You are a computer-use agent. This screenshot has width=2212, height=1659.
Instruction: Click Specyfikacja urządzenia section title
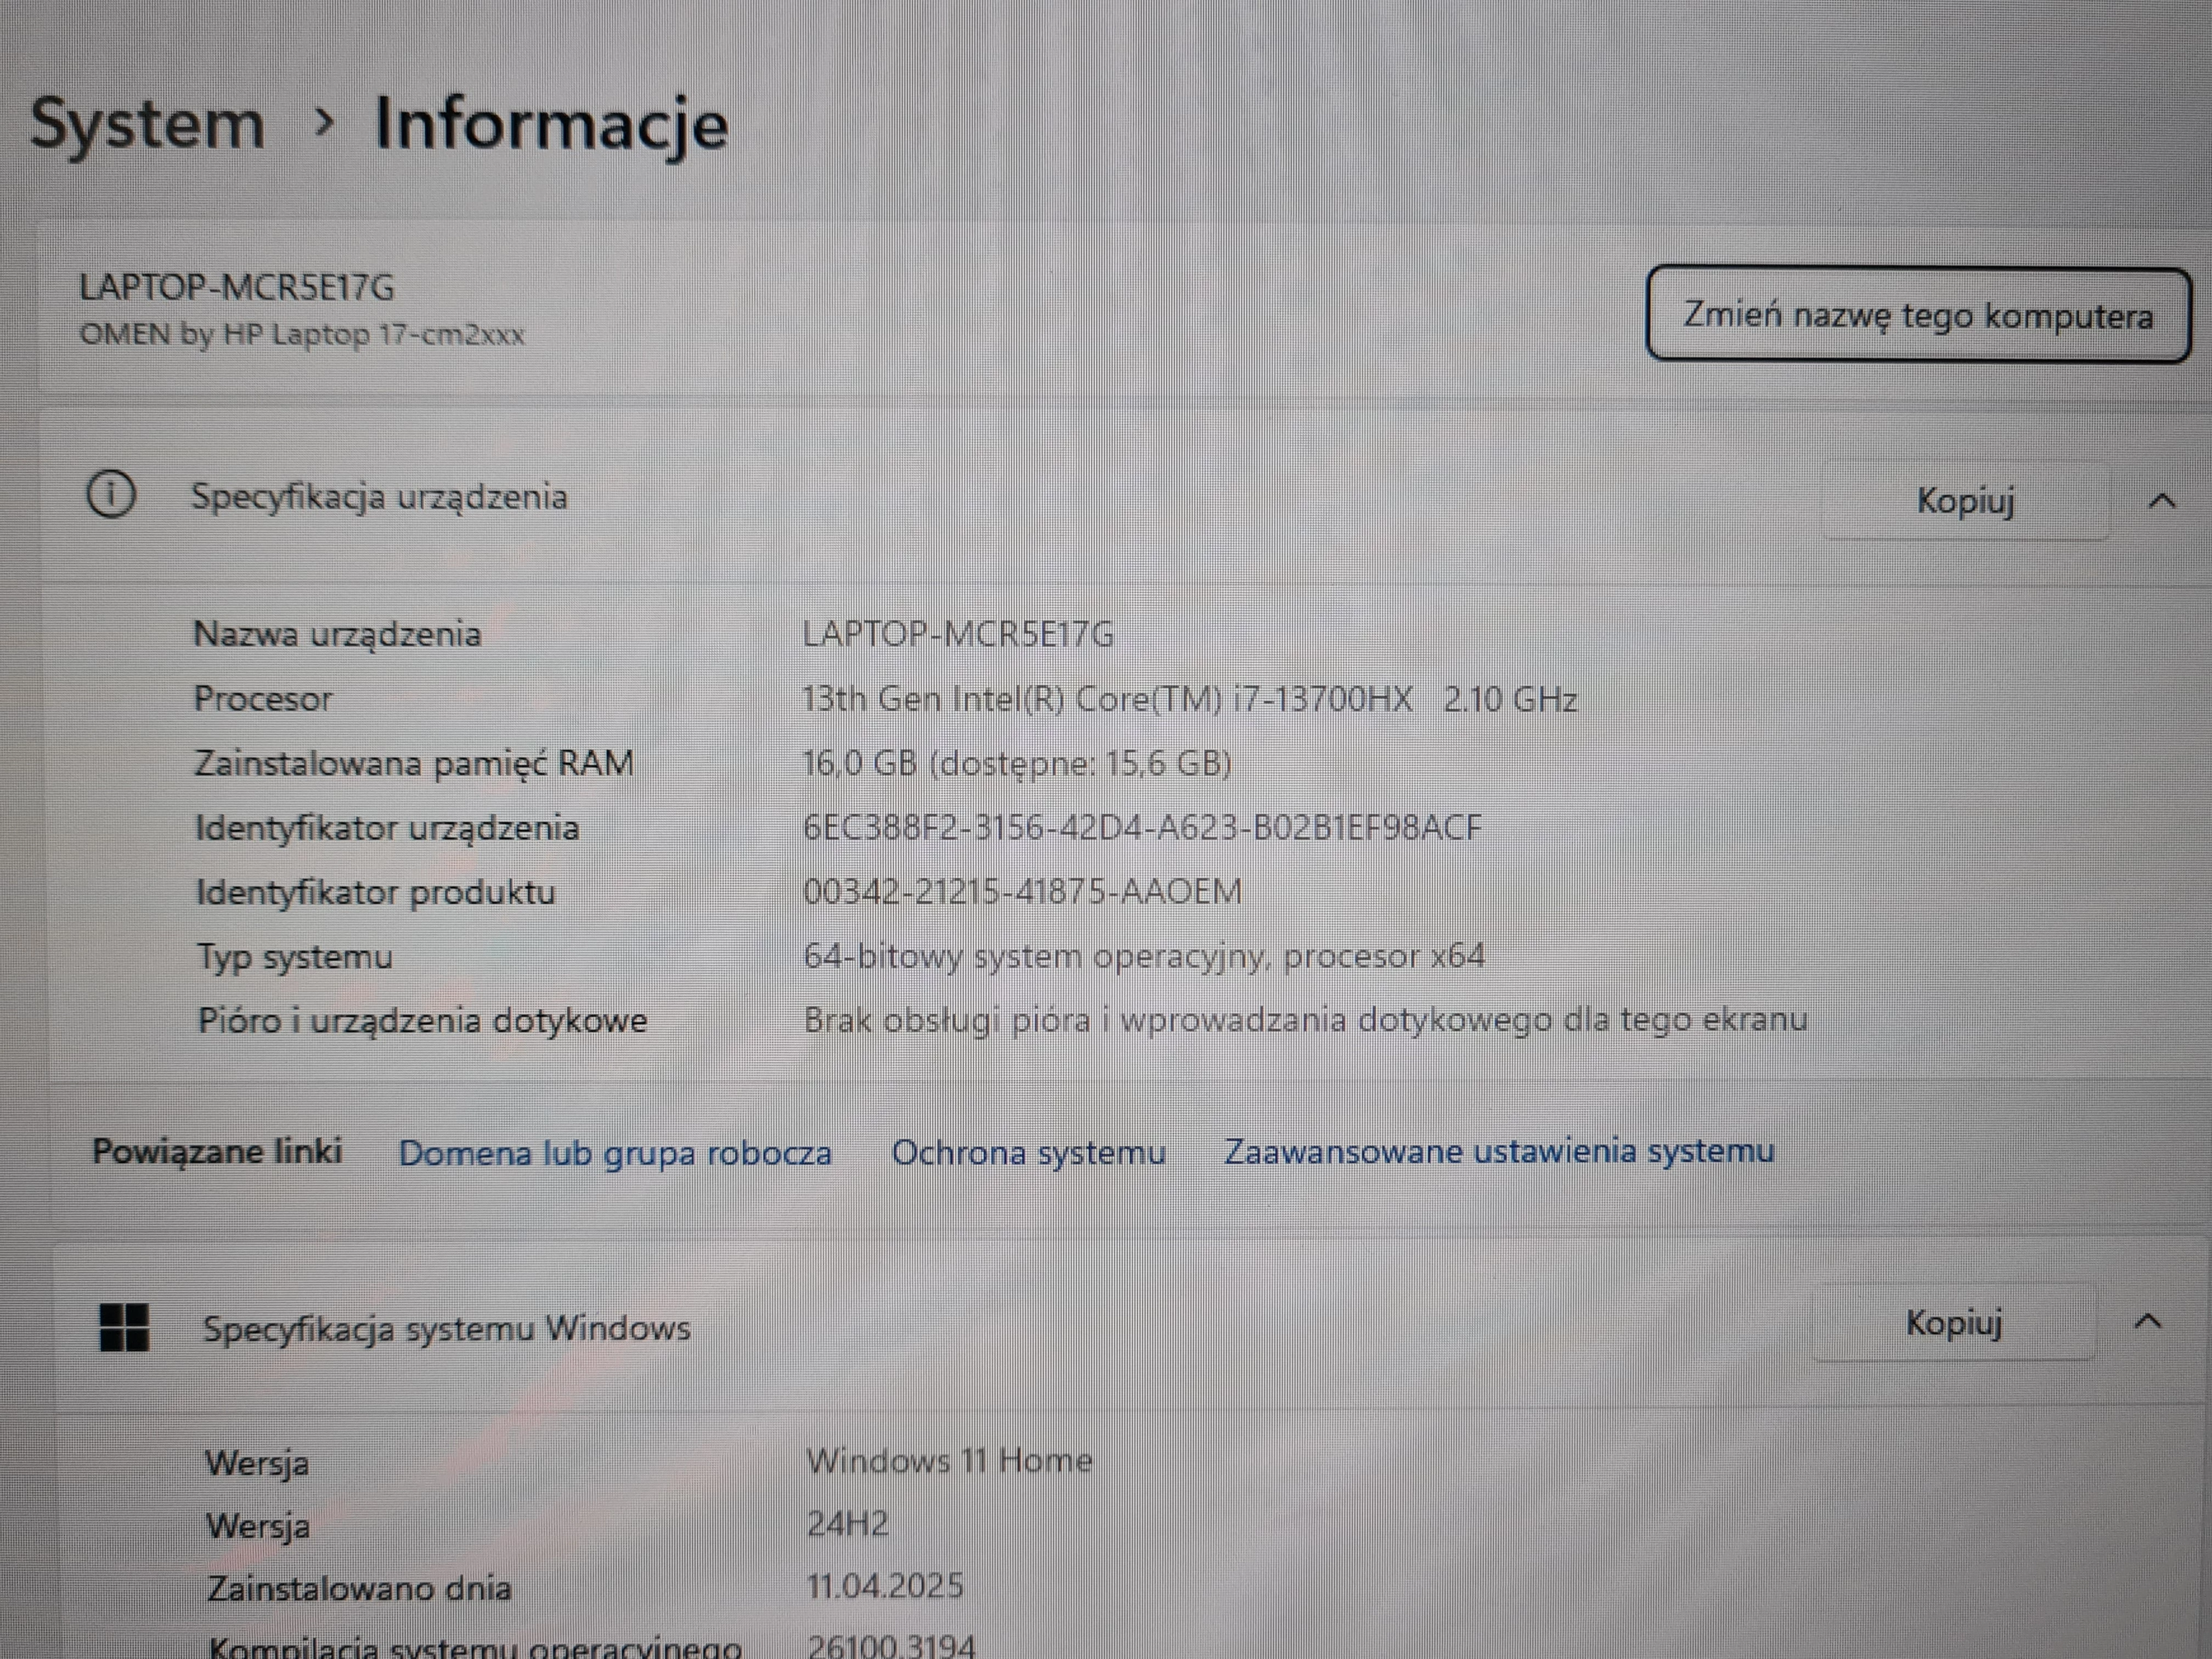(x=379, y=497)
